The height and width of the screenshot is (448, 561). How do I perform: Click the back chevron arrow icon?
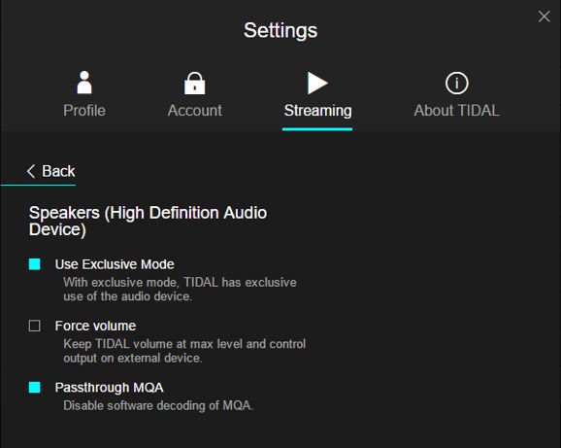point(31,171)
